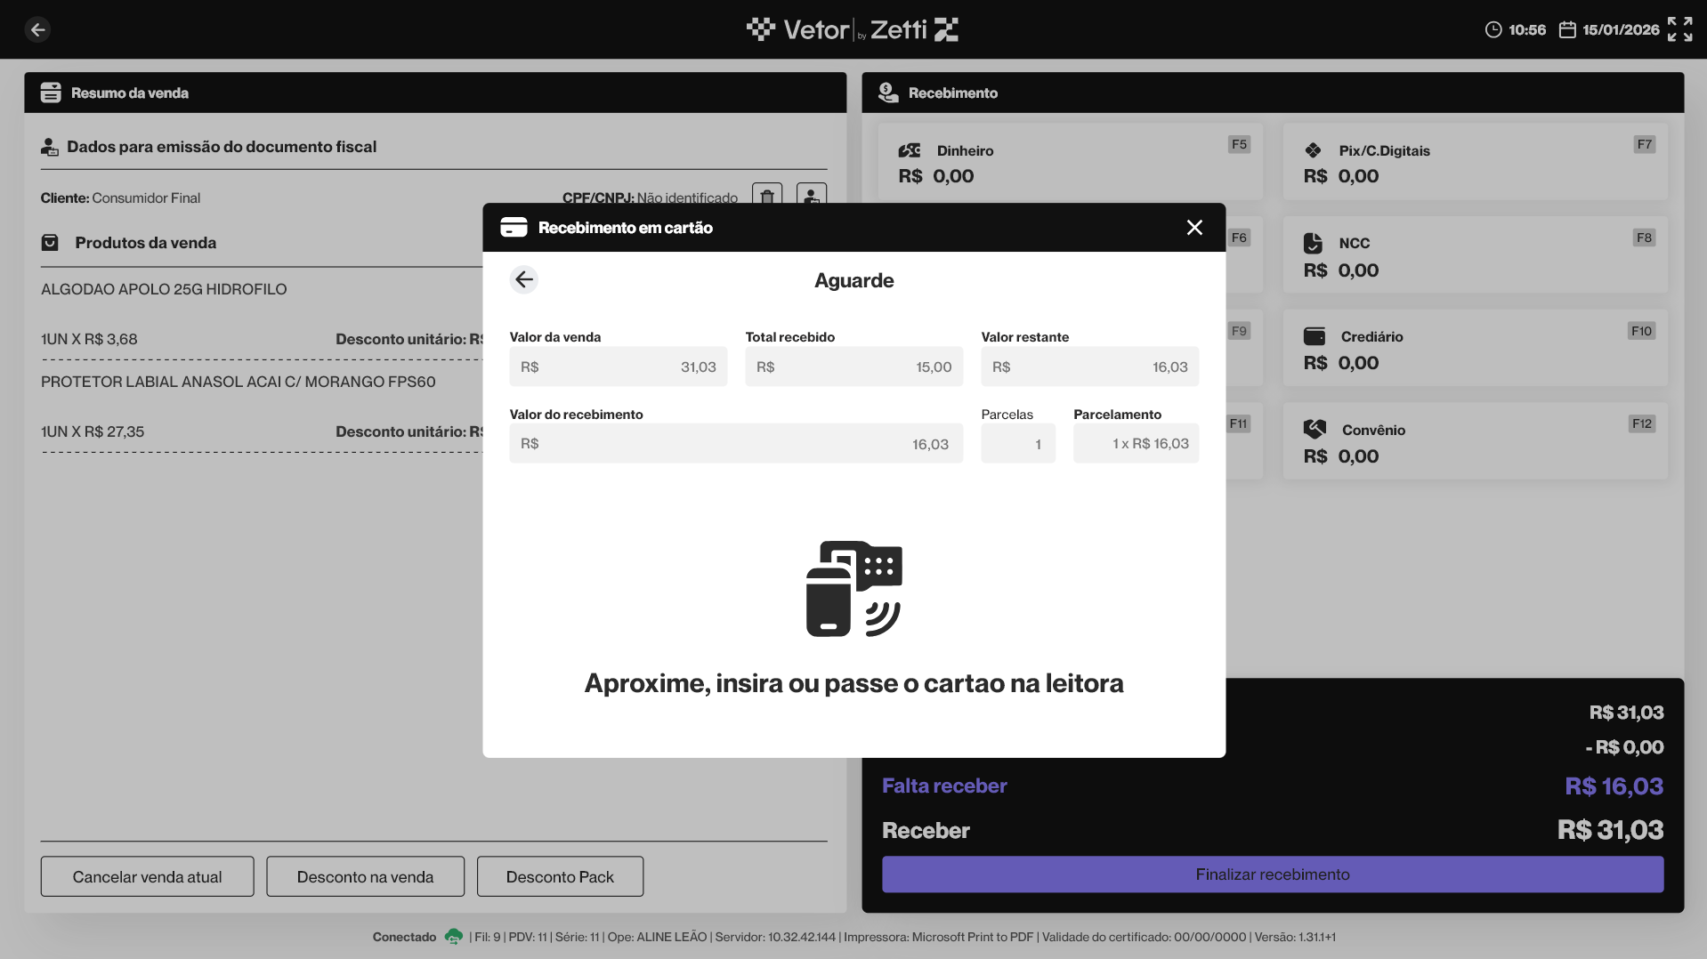Toggle fullscreen mode icon in header
Screen dimensions: 1707x959
pyautogui.click(x=1679, y=29)
